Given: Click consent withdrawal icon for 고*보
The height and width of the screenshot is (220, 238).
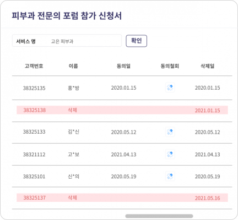Looking at the screenshot, I should coord(170,154).
